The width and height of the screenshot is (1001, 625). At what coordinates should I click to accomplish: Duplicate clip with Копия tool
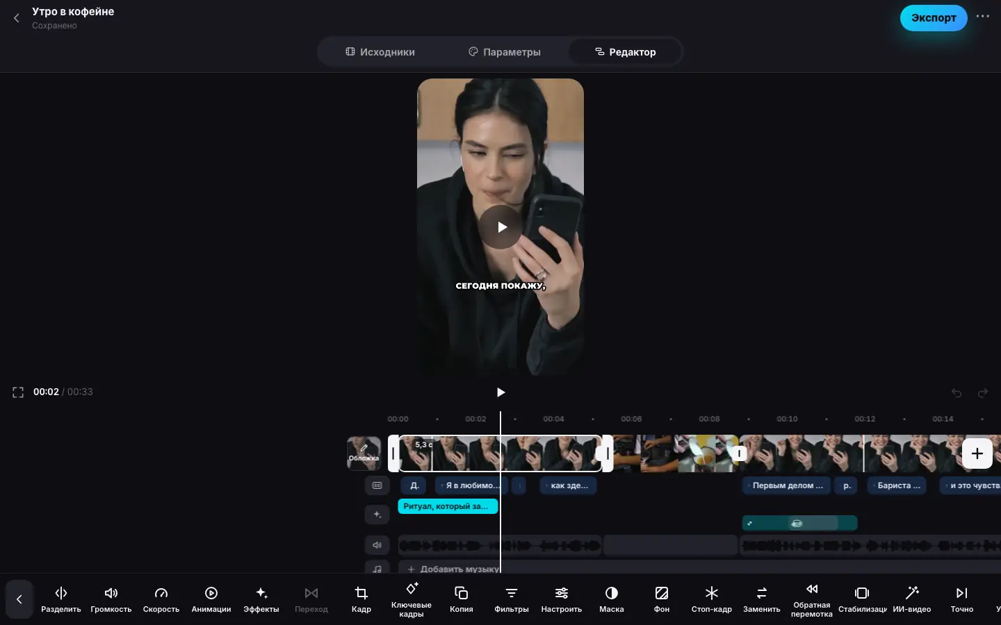[x=462, y=599]
